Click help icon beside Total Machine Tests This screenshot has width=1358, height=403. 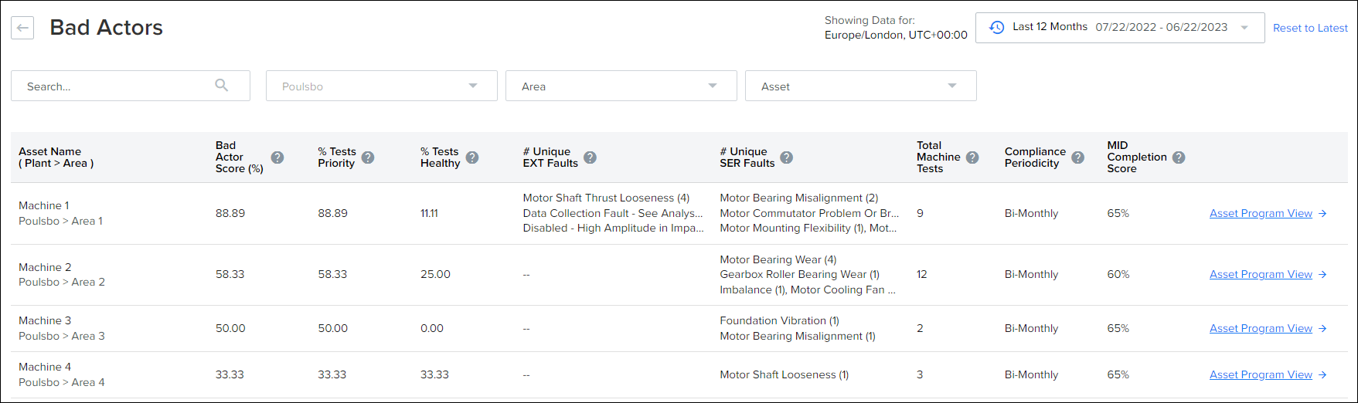(x=972, y=157)
